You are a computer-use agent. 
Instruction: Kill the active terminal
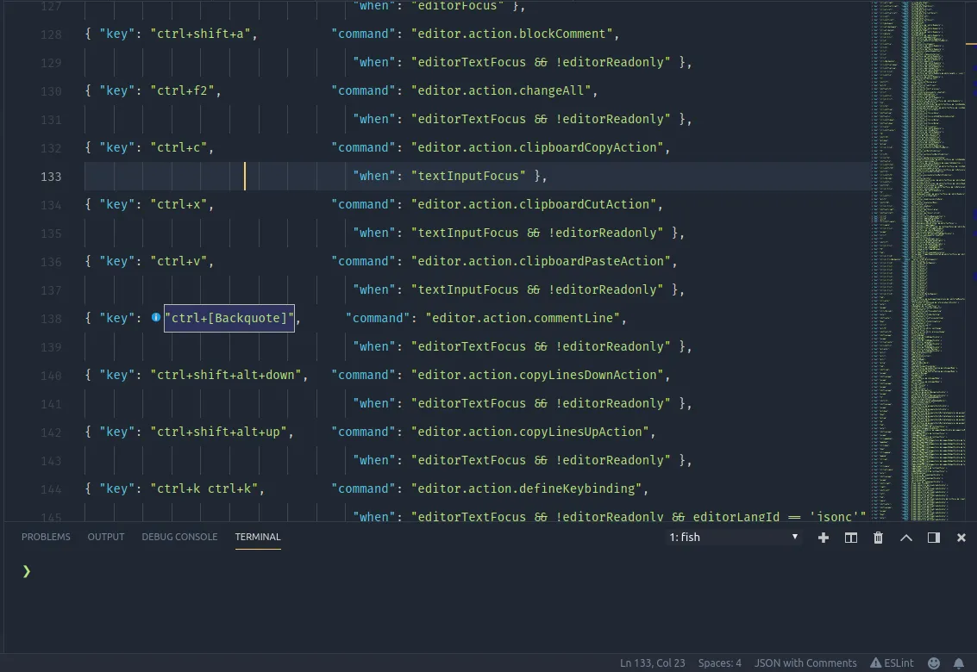click(x=878, y=537)
